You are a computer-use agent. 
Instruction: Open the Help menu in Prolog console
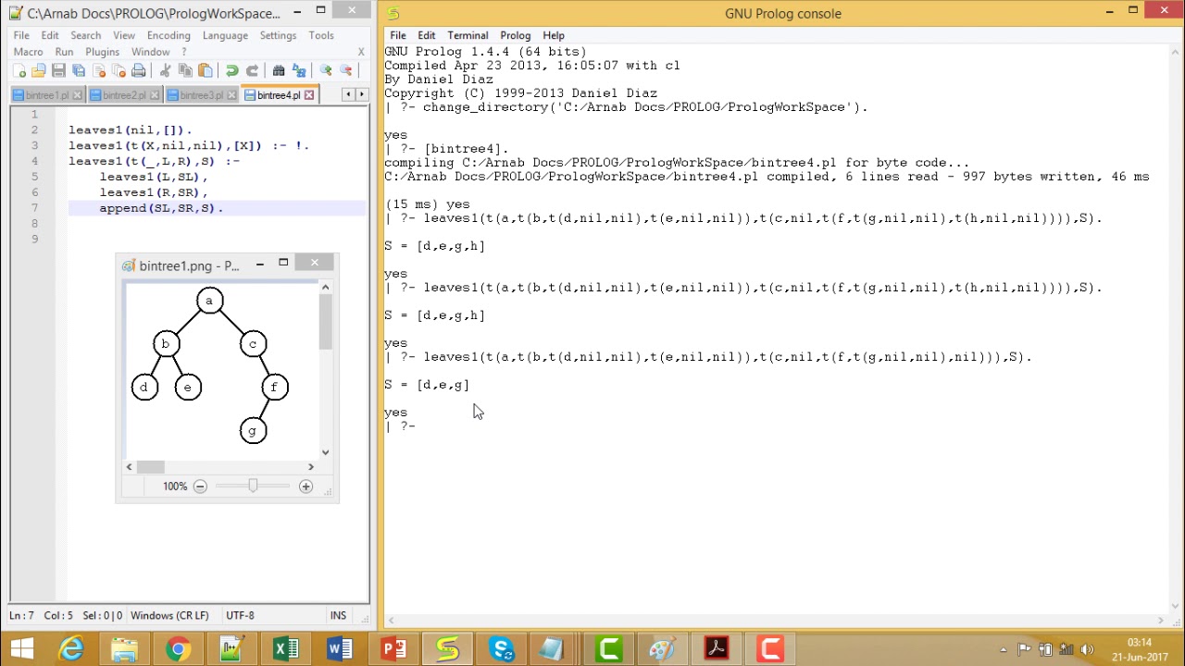click(x=554, y=35)
